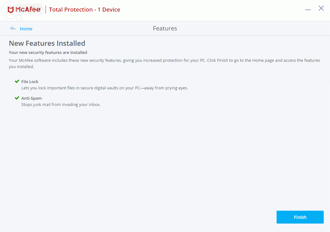Image resolution: width=330 pixels, height=232 pixels.
Task: Select the File Lock feature title
Action: click(30, 82)
